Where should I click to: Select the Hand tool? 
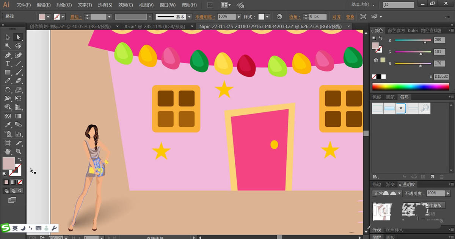pyautogui.click(x=8, y=152)
